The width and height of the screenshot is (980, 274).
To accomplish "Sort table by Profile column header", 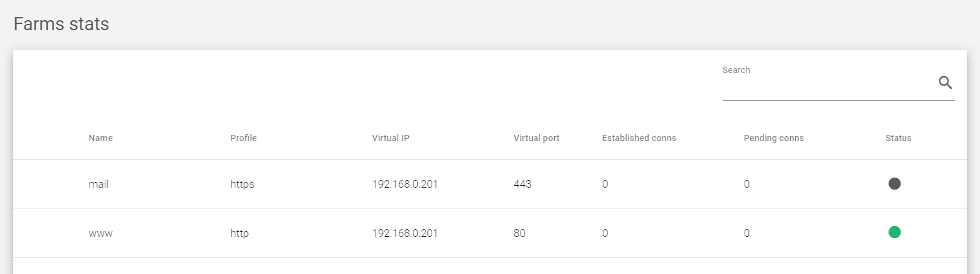I will (x=244, y=138).
